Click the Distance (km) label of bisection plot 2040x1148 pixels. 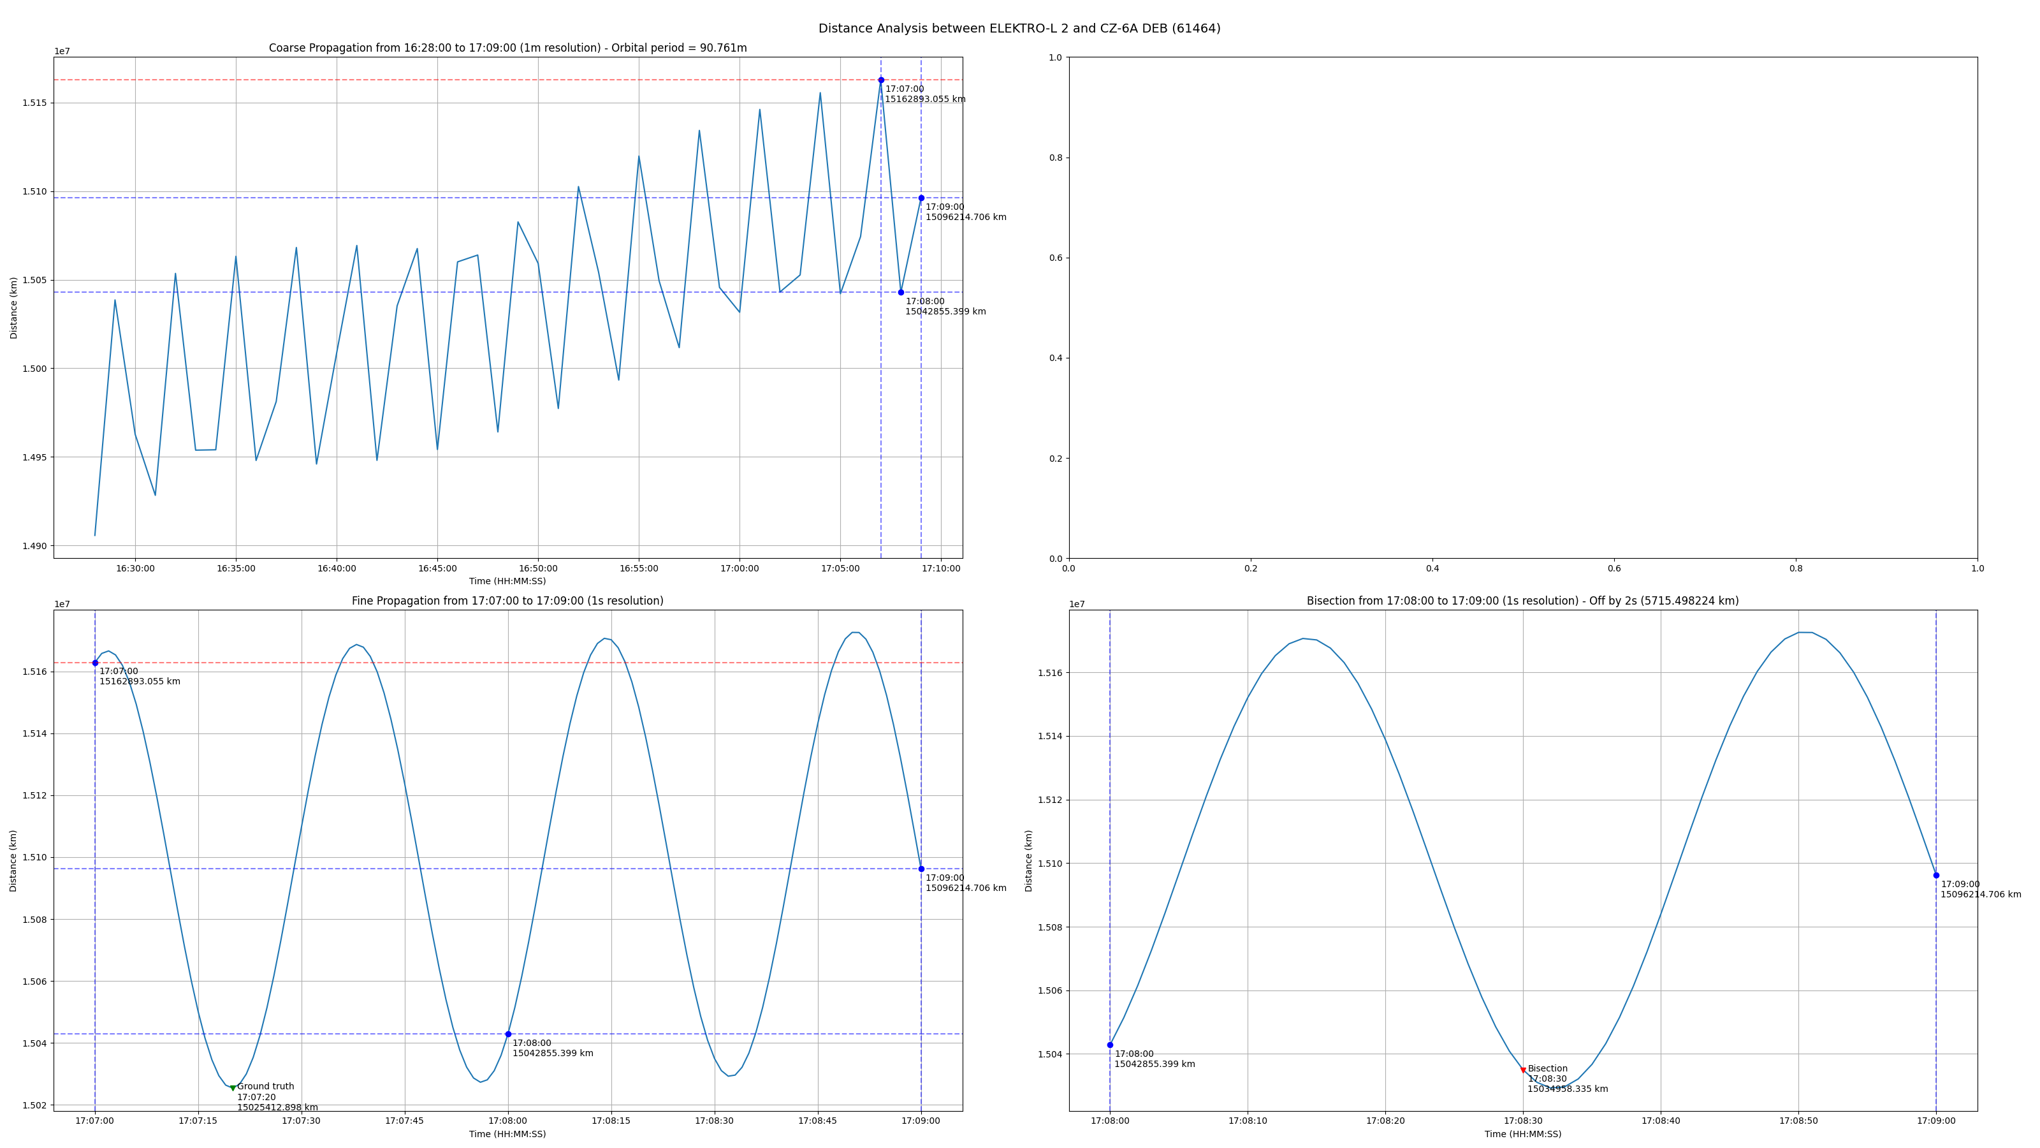1029,861
